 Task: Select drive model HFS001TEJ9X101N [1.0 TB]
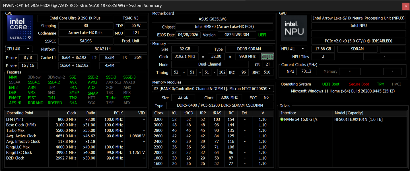coord(359,119)
